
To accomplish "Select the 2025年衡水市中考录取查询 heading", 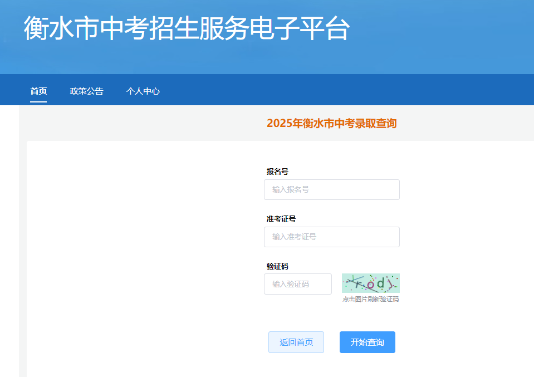I will click(x=331, y=124).
